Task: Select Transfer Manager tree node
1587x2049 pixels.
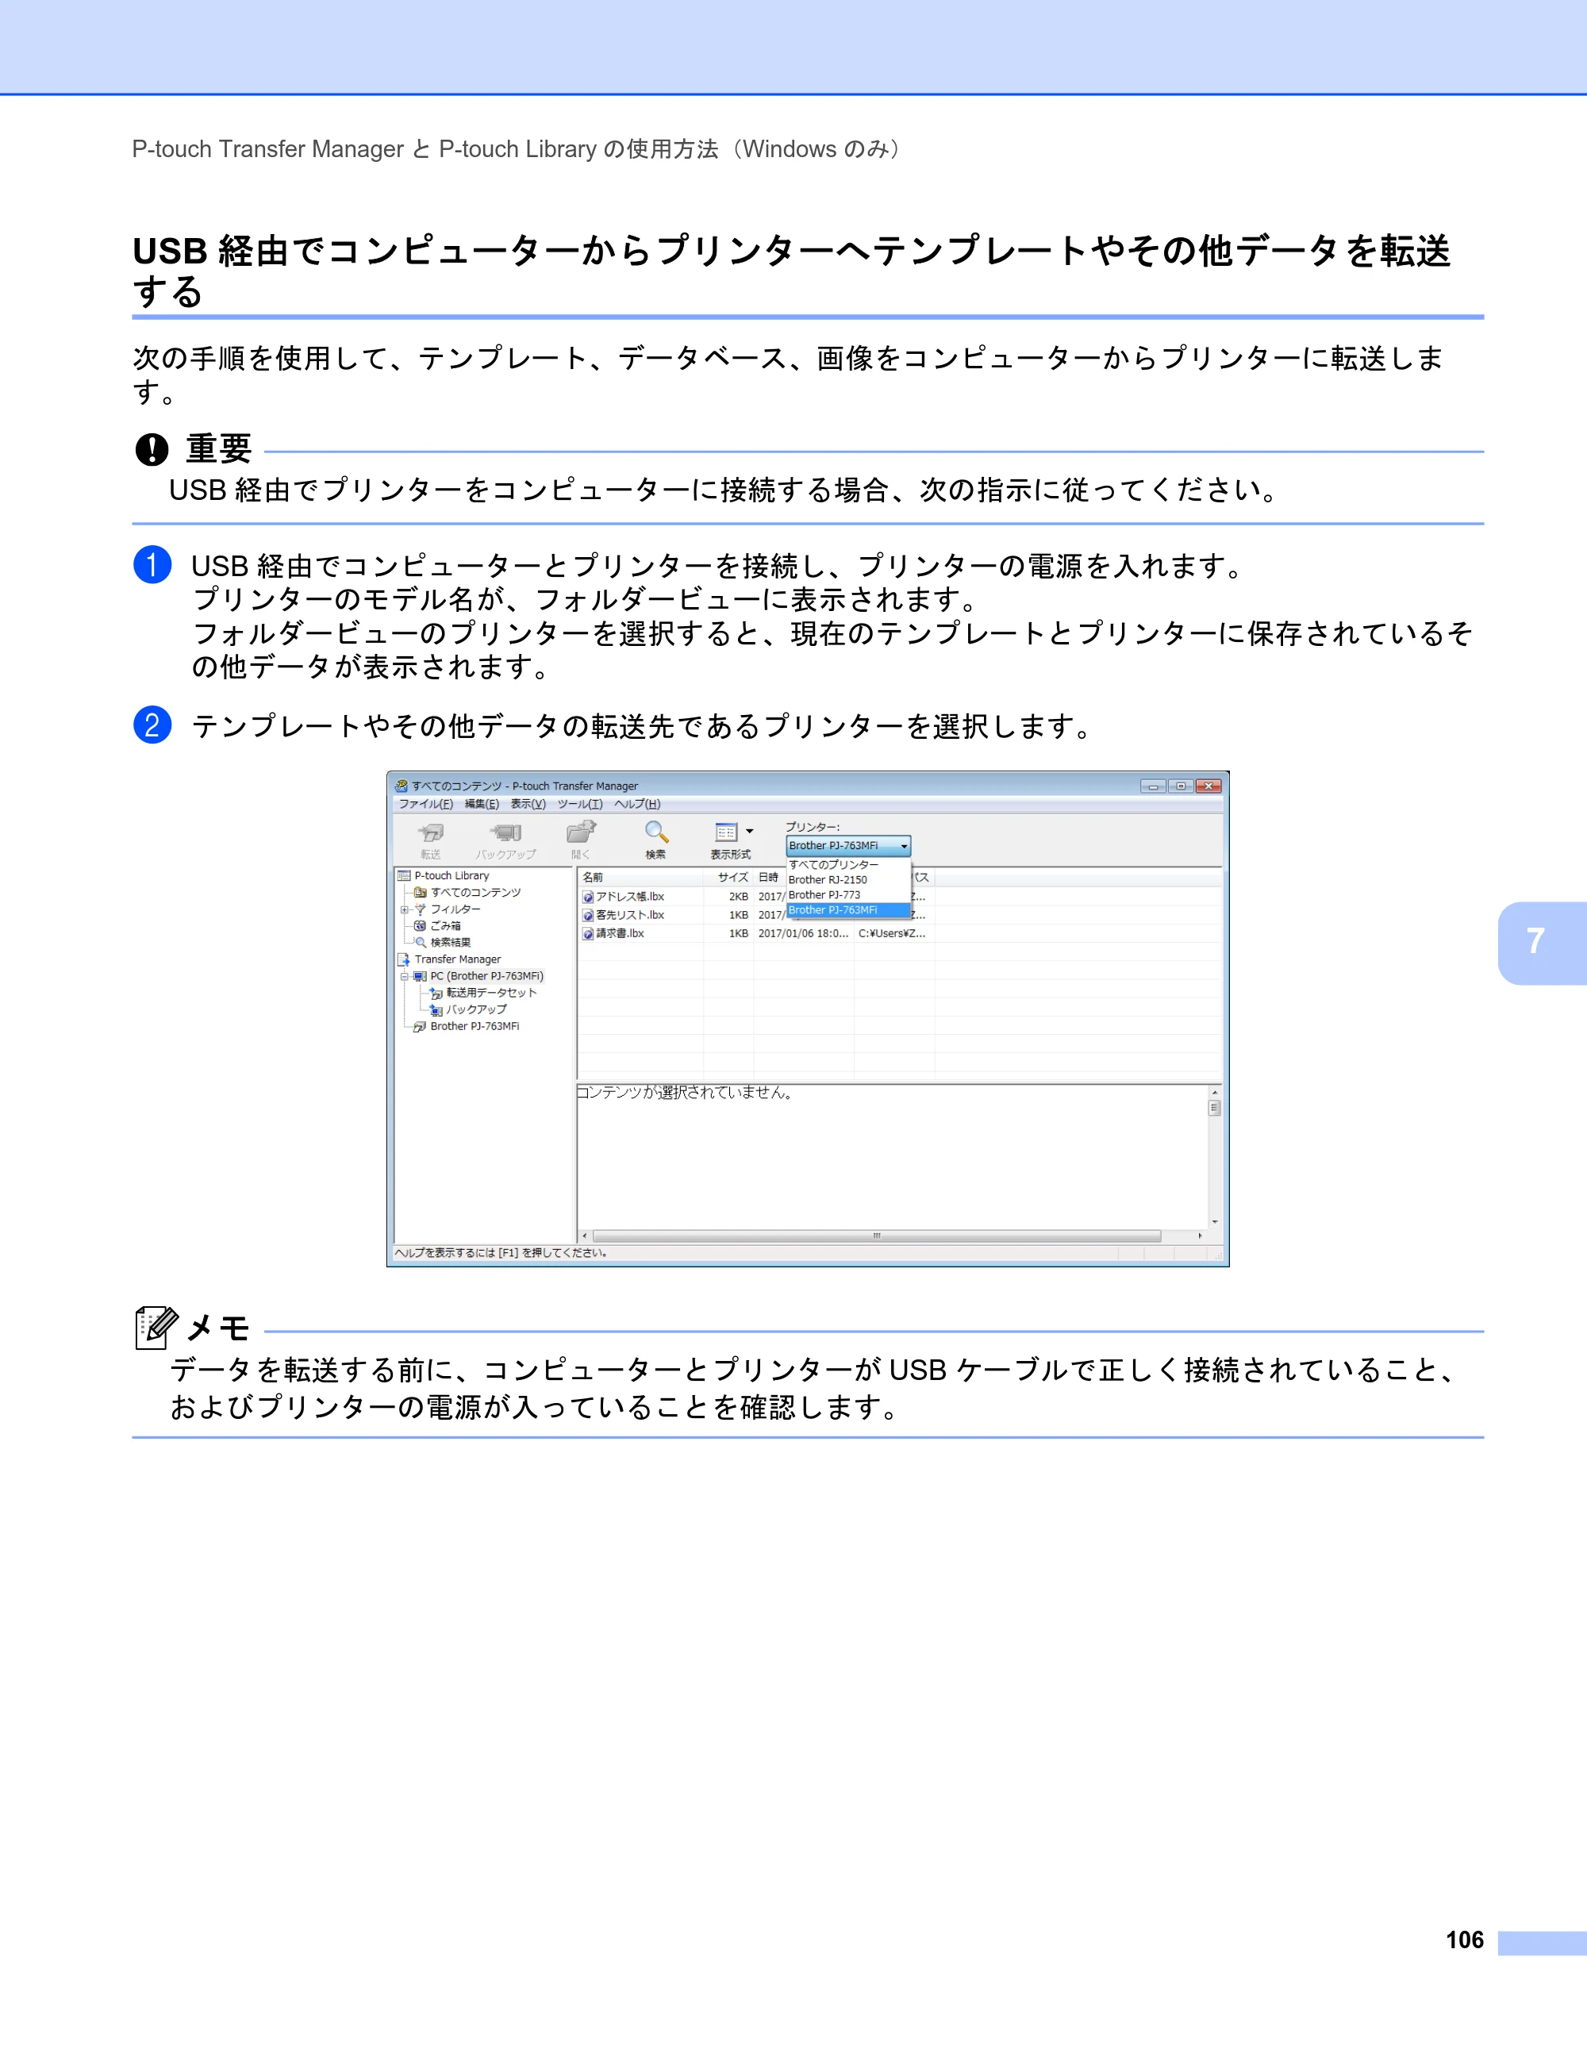Action: click(458, 959)
